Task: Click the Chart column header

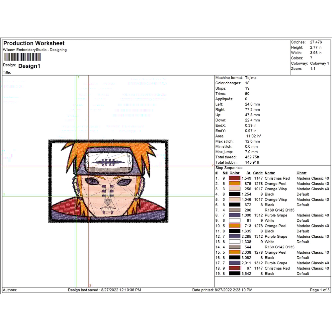Action: (x=301, y=173)
